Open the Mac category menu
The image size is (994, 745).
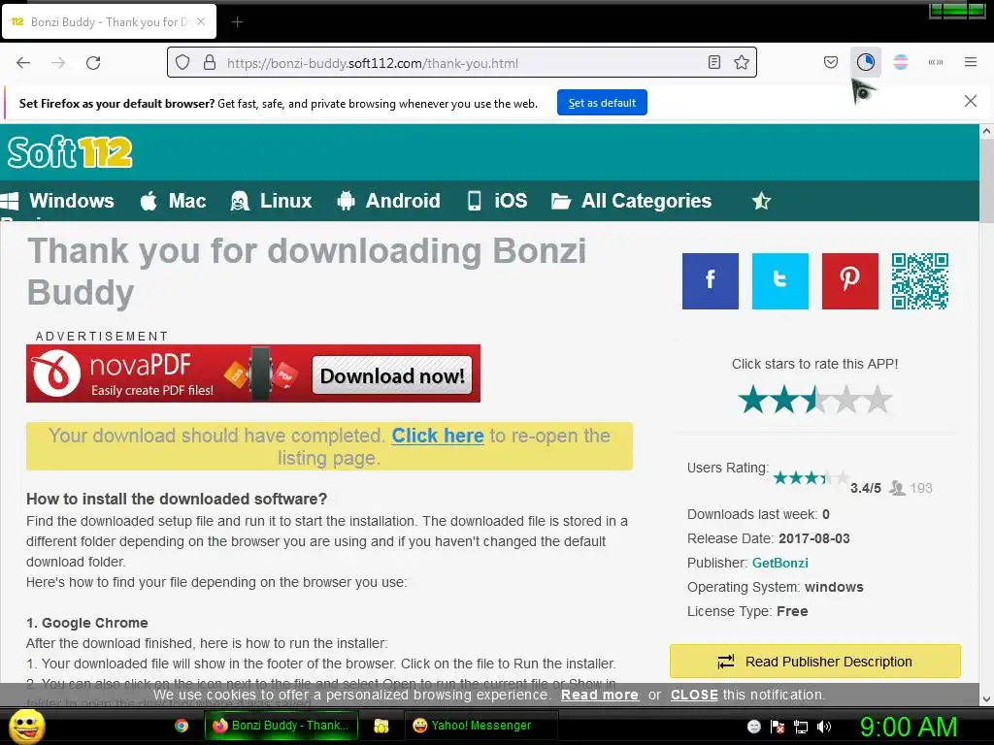pyautogui.click(x=173, y=201)
